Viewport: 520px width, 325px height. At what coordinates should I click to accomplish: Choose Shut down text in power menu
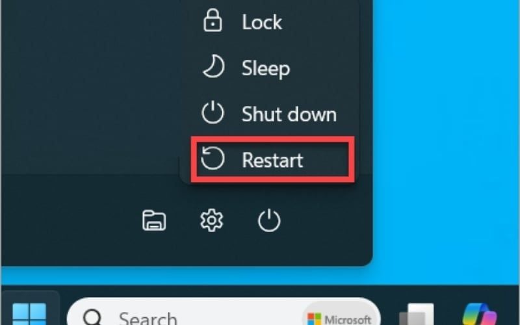pyautogui.click(x=289, y=114)
